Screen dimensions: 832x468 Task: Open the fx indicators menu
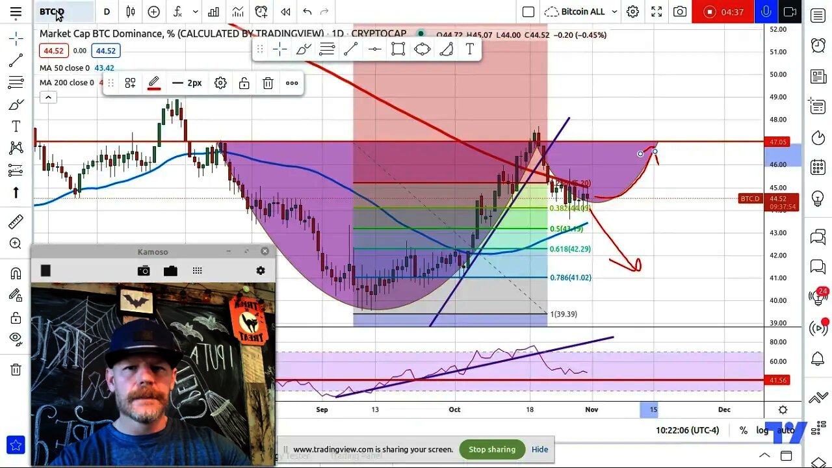coord(177,12)
